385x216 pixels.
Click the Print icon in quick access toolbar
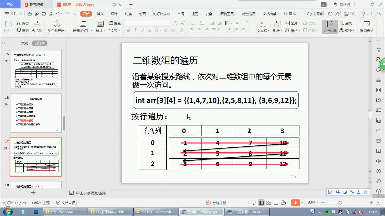click(x=44, y=14)
